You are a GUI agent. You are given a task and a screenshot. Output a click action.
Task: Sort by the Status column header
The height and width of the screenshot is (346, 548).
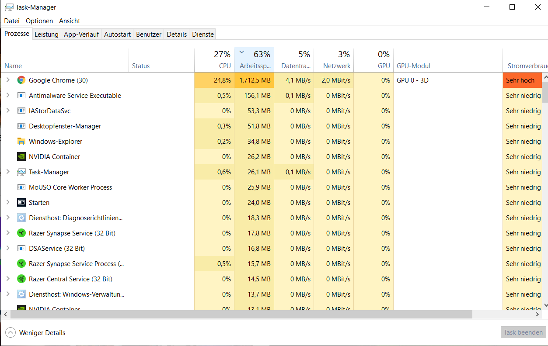pos(161,60)
